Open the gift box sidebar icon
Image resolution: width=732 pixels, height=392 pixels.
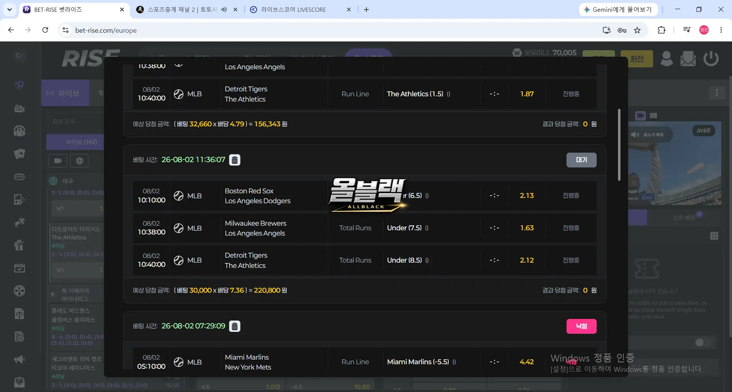pos(19,245)
